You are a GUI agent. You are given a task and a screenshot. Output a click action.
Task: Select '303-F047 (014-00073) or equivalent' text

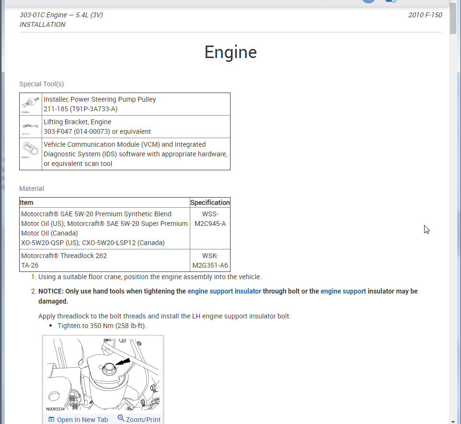tap(97, 131)
